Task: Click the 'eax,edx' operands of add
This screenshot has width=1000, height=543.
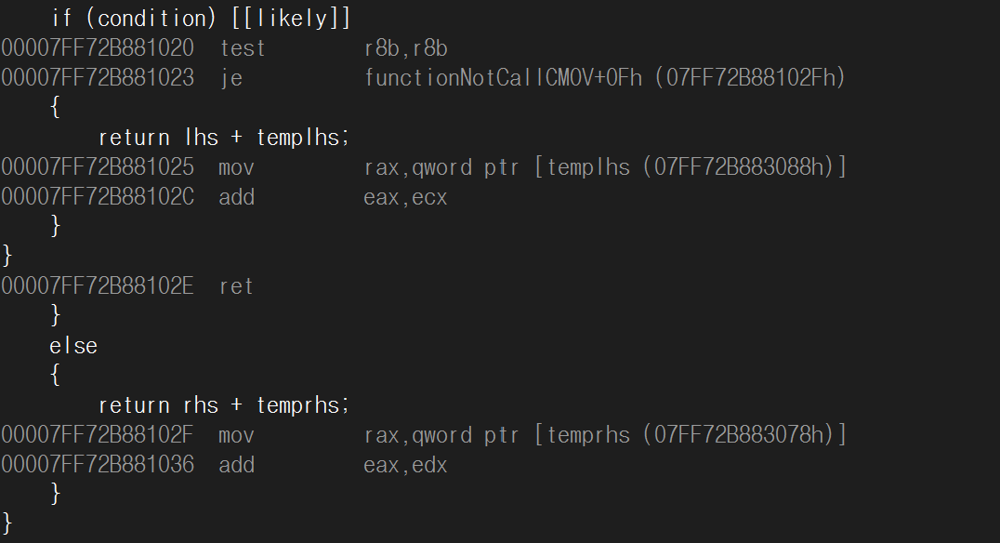Action: tap(405, 465)
